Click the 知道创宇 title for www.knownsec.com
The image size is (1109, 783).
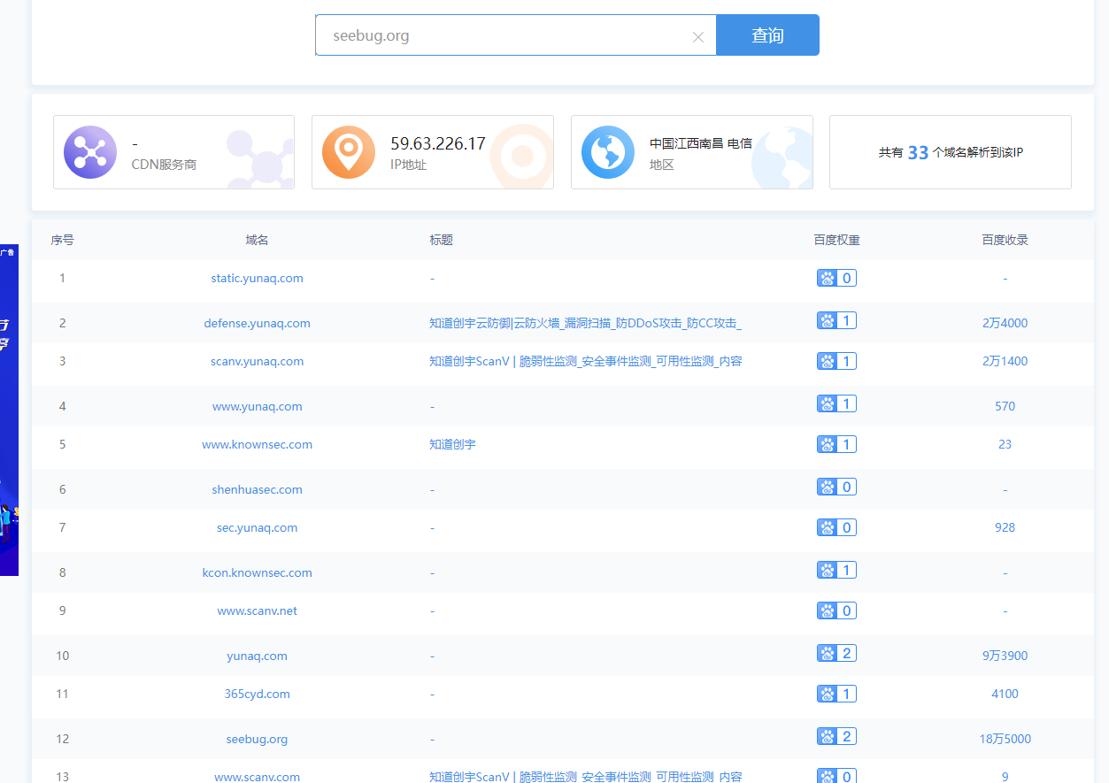[452, 444]
